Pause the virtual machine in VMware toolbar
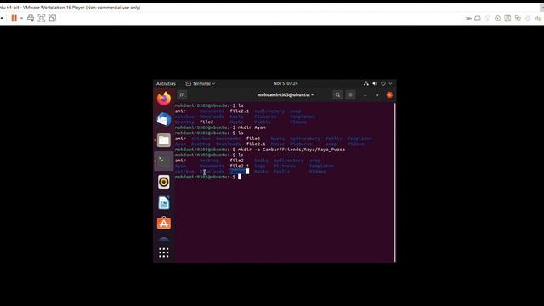The image size is (544, 306). [x=14, y=18]
